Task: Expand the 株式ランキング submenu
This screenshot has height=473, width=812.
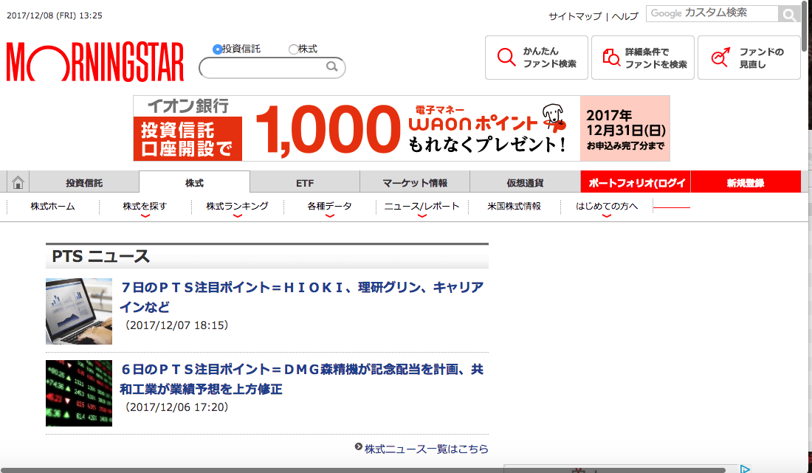Action: (237, 207)
